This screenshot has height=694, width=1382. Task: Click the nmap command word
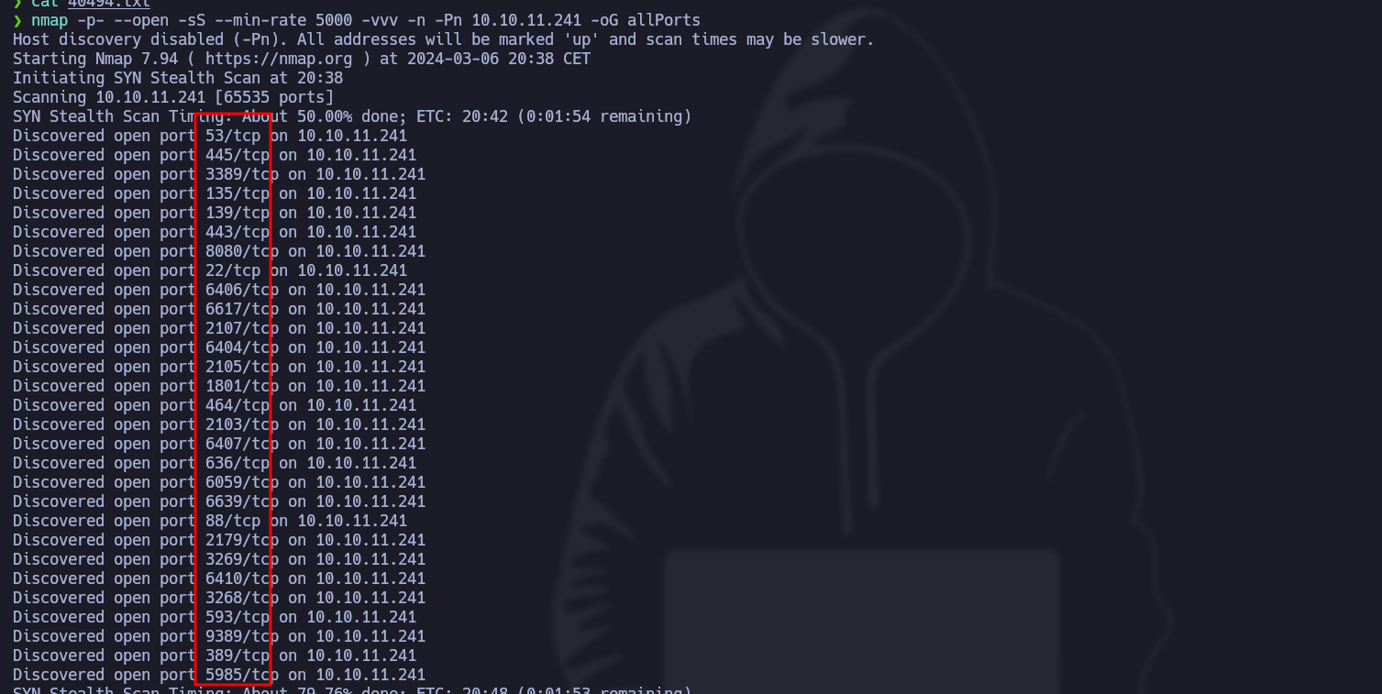[x=50, y=20]
